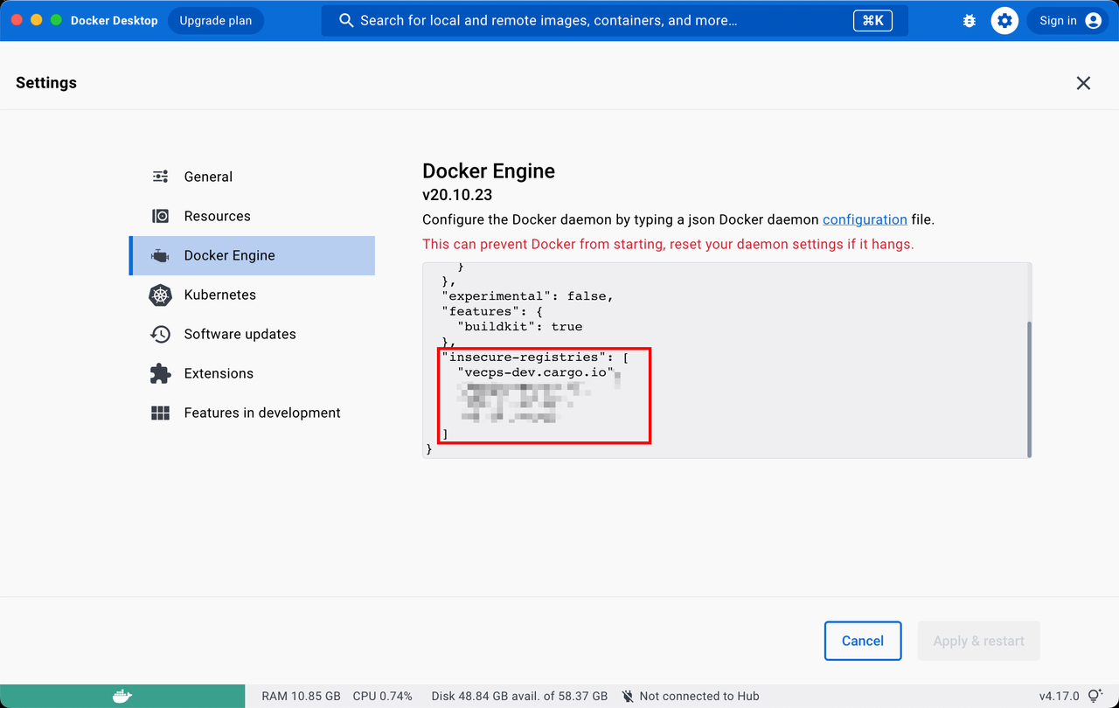This screenshot has height=708, width=1119.
Task: Click the "insecure-registries" line in editor
Action: (x=535, y=357)
